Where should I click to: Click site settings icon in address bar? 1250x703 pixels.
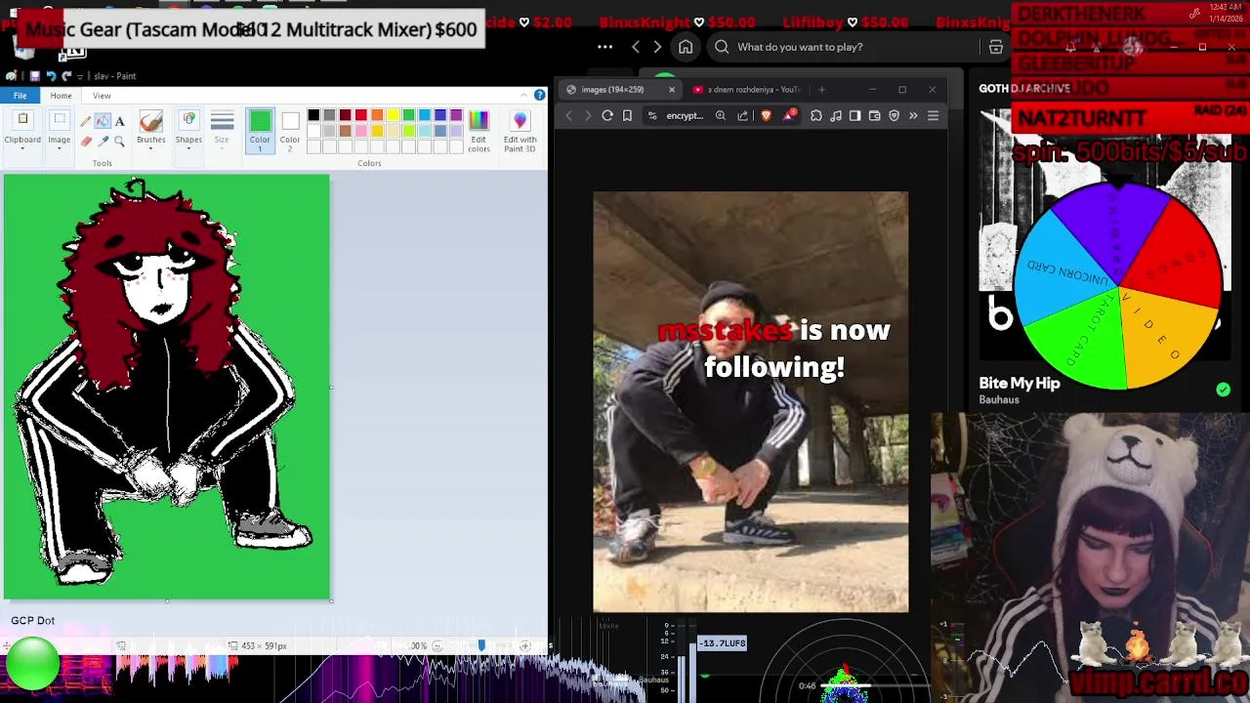[x=652, y=116]
